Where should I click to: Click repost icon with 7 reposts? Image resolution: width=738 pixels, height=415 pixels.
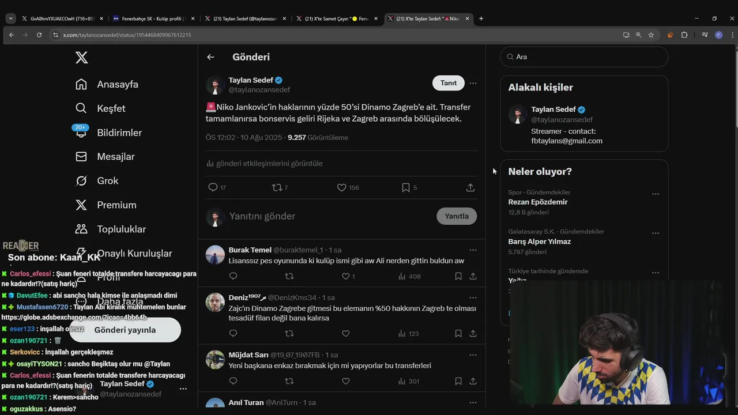[277, 187]
